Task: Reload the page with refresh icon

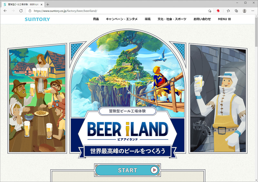Action: tap(21, 11)
